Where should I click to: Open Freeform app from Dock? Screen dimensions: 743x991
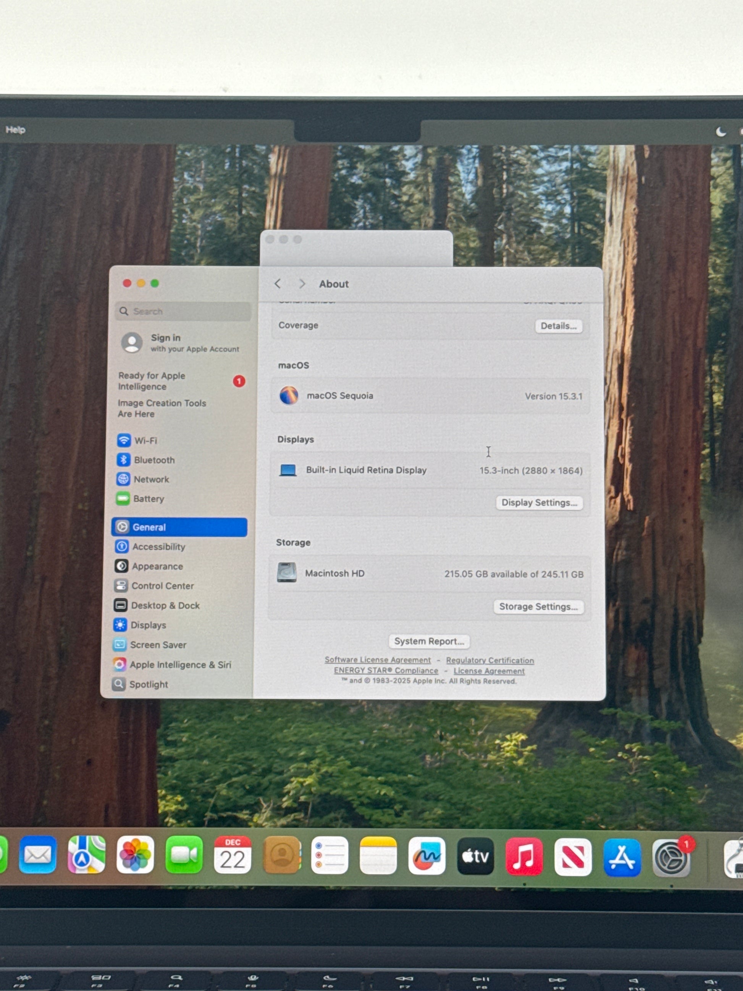click(x=426, y=856)
